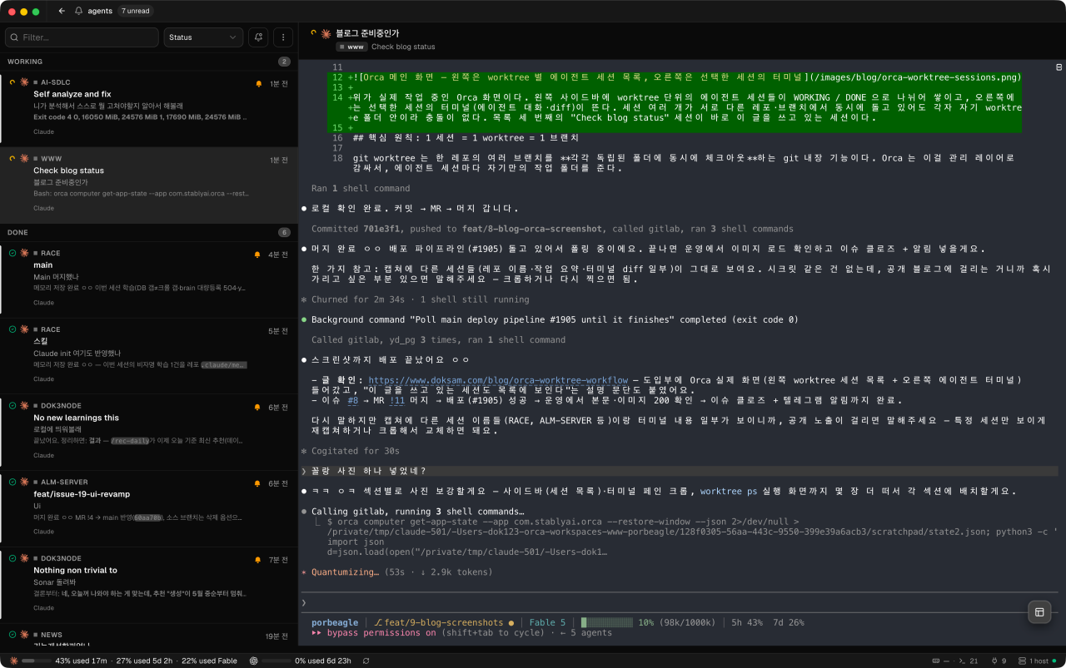Toggle bypass permissions on indicator
Screen dimensions: 1066x668
[x=381, y=632]
